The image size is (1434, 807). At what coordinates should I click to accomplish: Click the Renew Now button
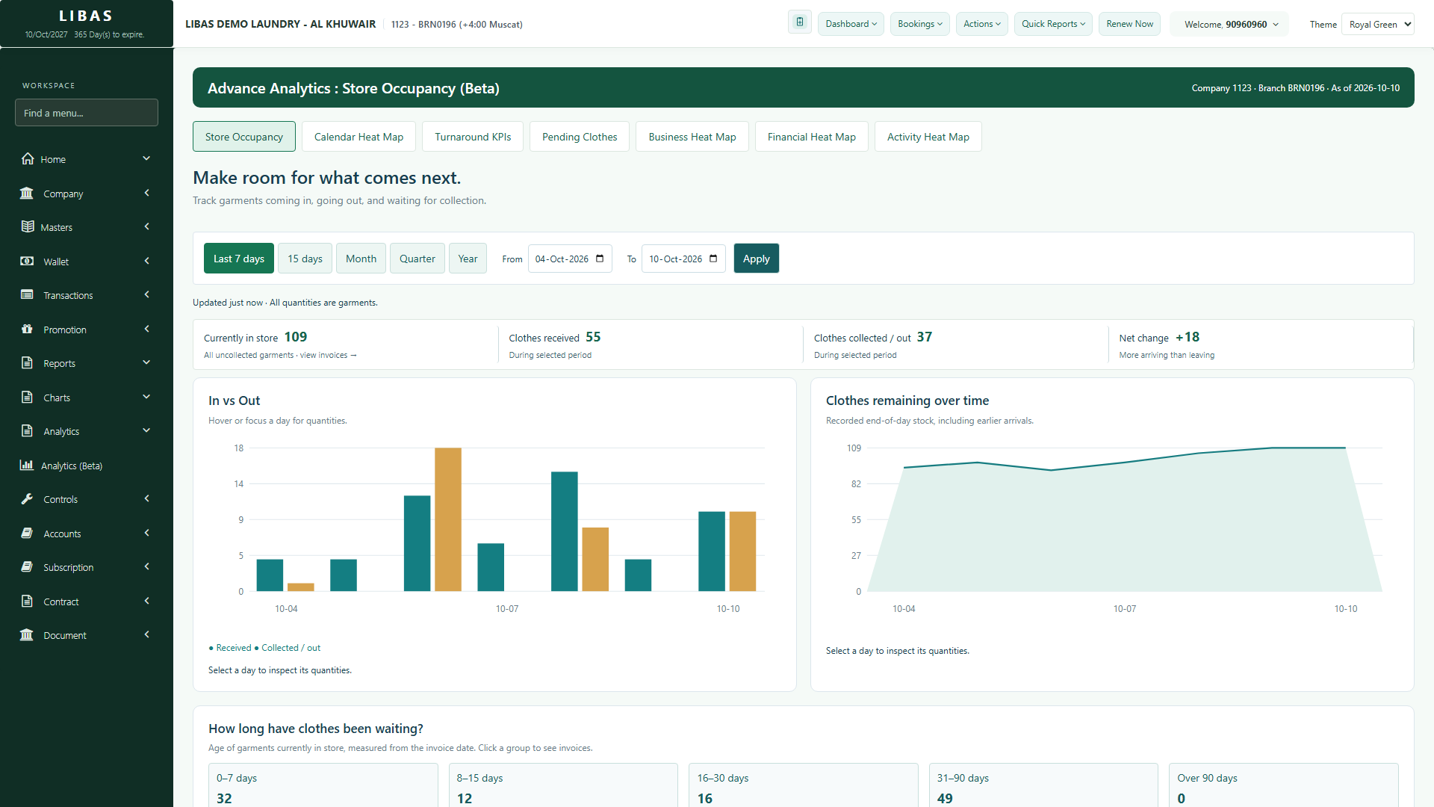click(1129, 24)
